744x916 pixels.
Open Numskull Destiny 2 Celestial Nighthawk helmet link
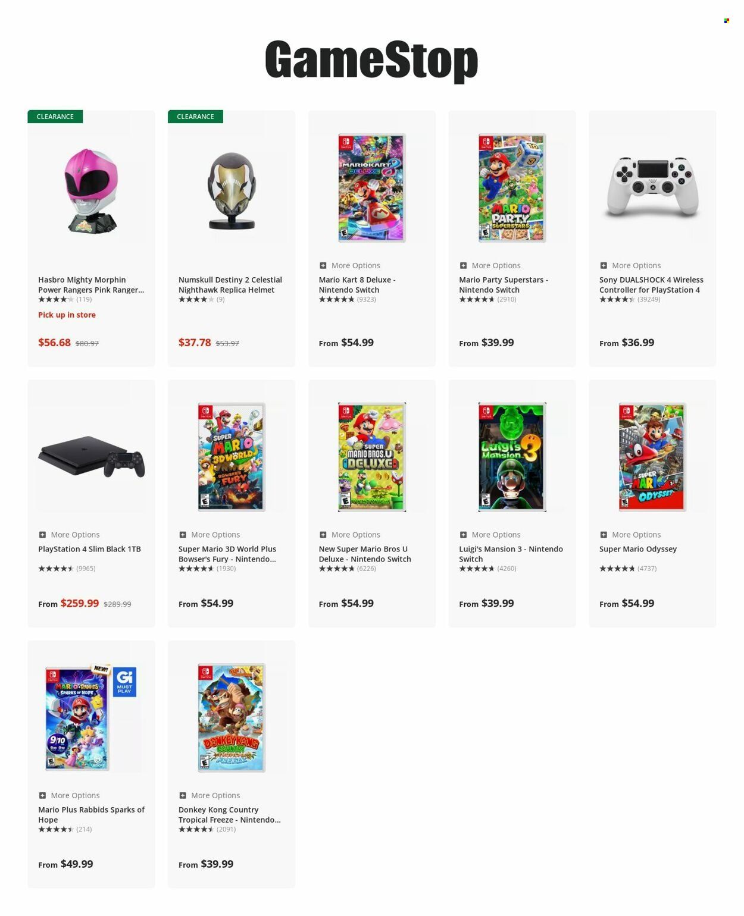(230, 285)
